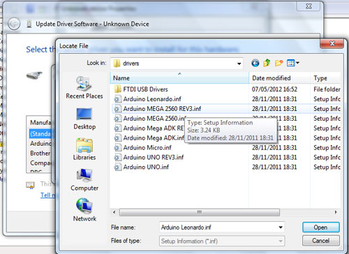
Task: Select Arduino Mega ADK REV3 file name
Action: pyautogui.click(x=154, y=128)
